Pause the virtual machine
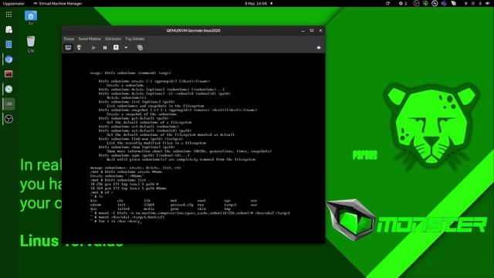The height and width of the screenshot is (278, 494). pos(105,48)
